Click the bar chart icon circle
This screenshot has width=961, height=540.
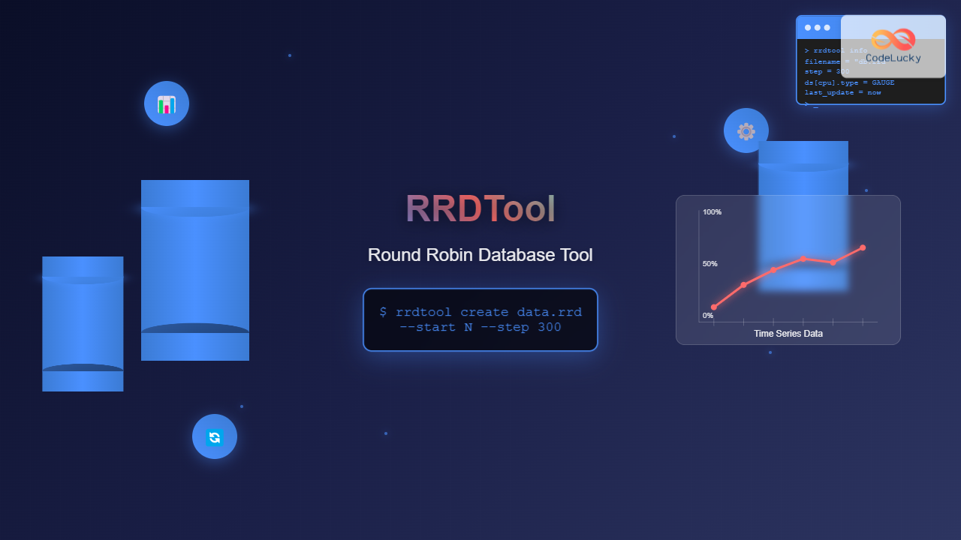[x=167, y=103]
